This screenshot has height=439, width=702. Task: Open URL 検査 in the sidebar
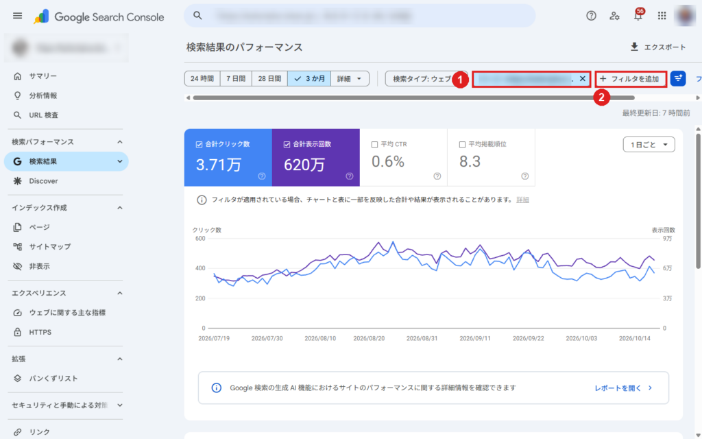tap(66, 115)
